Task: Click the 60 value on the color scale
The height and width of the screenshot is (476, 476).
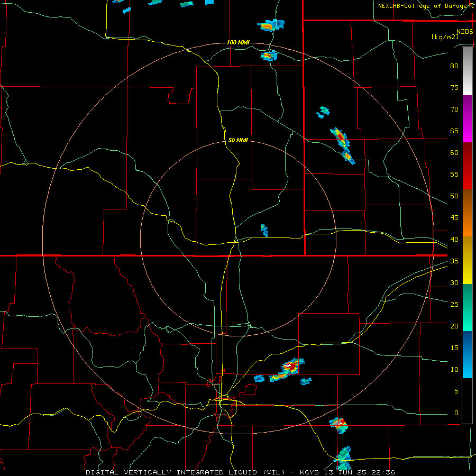Action: pyautogui.click(x=454, y=153)
